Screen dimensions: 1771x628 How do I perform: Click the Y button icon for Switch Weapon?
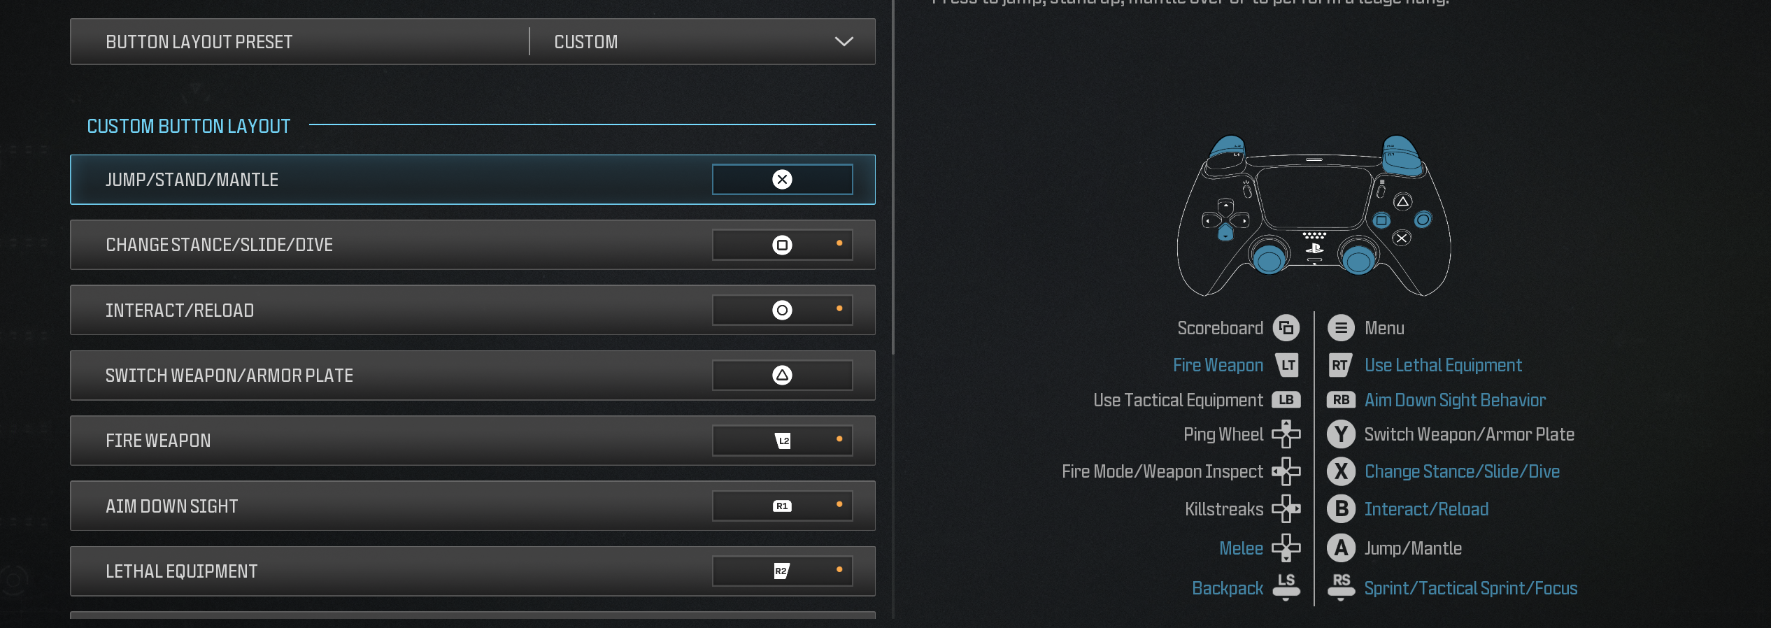(x=1341, y=434)
